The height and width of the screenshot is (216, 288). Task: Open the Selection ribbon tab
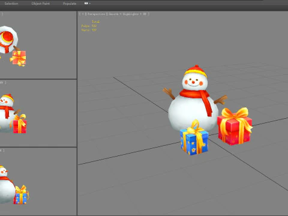coord(11,4)
